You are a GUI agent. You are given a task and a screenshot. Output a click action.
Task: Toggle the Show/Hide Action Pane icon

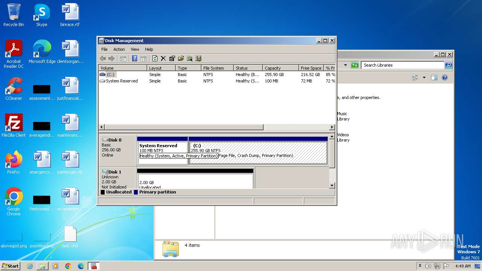(x=143, y=58)
